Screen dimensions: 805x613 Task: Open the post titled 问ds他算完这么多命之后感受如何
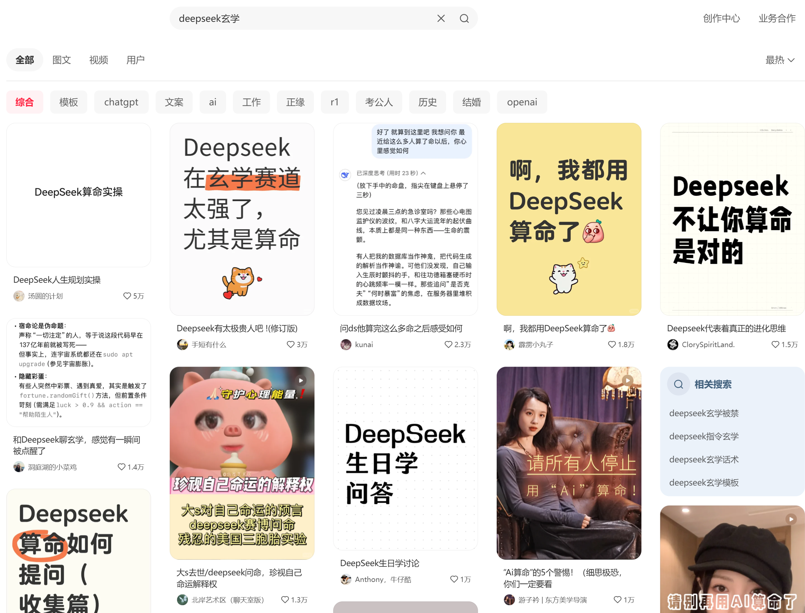[401, 328]
